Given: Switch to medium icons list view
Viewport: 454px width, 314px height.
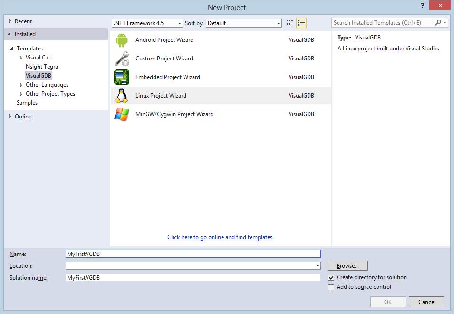Looking at the screenshot, I should [x=301, y=23].
